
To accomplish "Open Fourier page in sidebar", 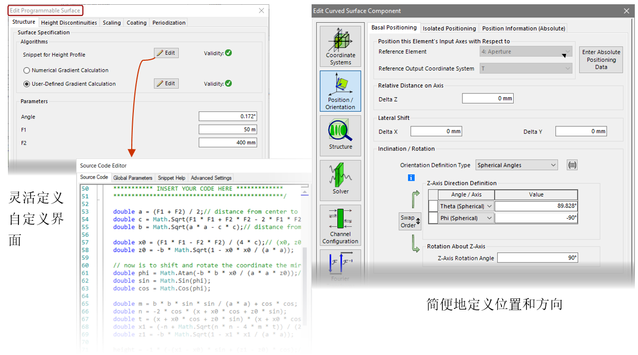I will (340, 267).
